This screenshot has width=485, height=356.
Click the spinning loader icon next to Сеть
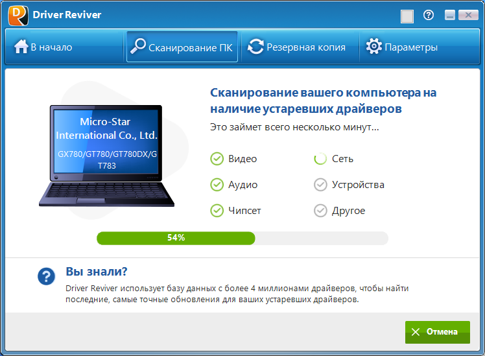[x=320, y=159]
